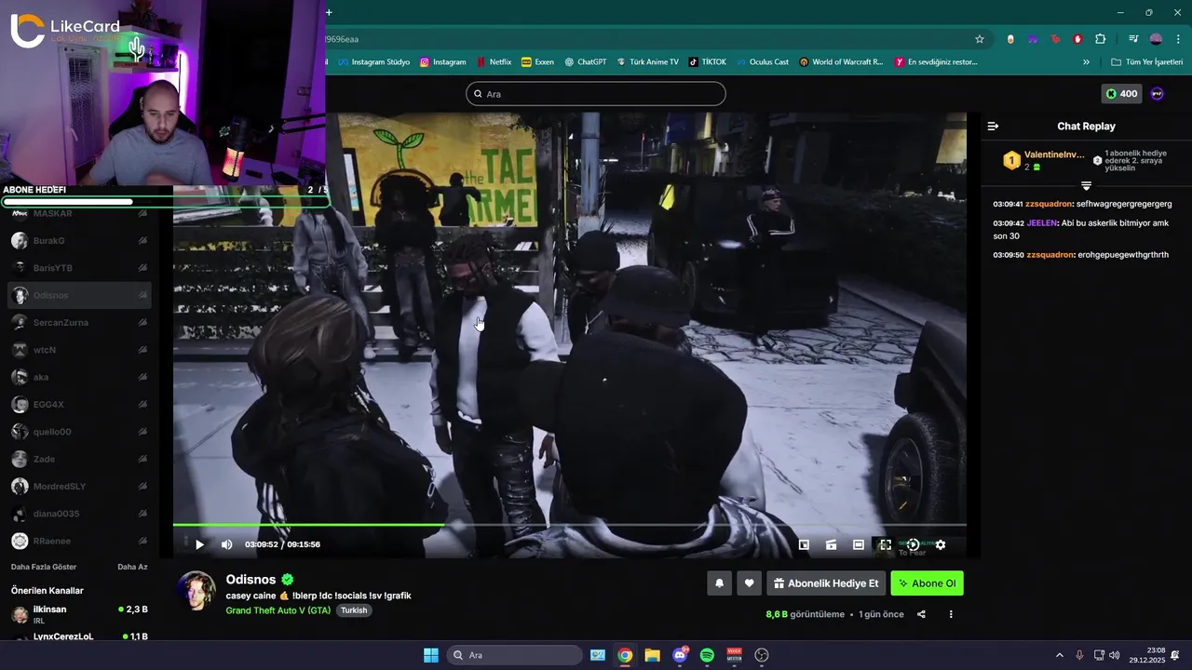This screenshot has width=1192, height=670.
Task: Select RRaenee in followed channels
Action: pyautogui.click(x=79, y=541)
